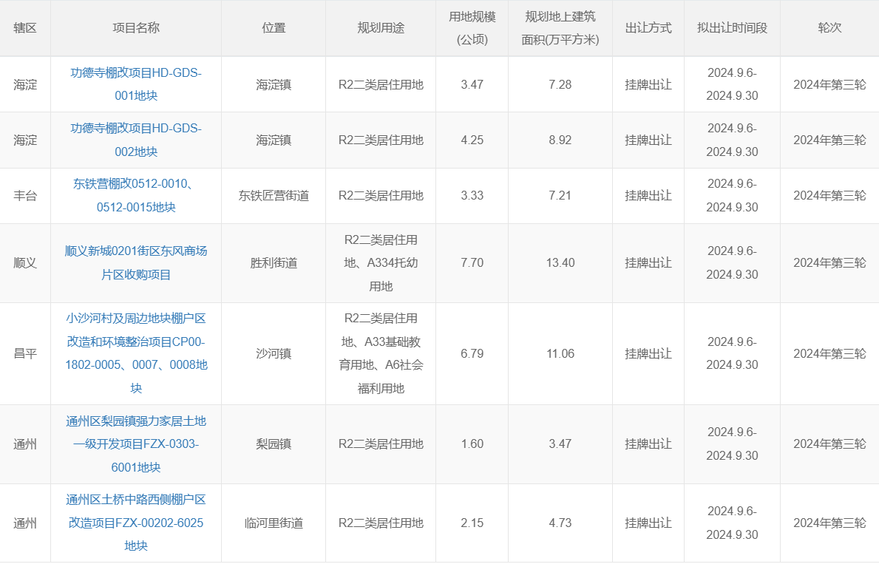Open the 功德寺棚改项目HD-GDS-002地块 project link

pyautogui.click(x=135, y=139)
